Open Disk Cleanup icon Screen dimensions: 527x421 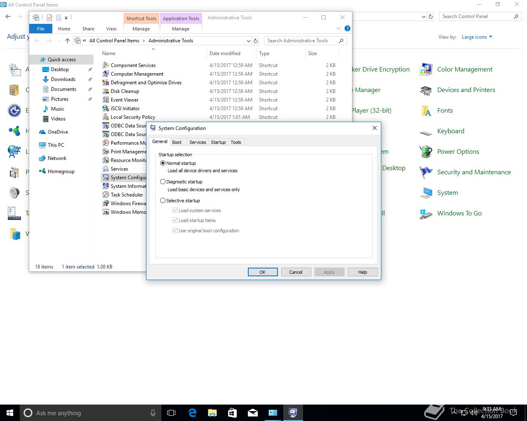point(106,91)
